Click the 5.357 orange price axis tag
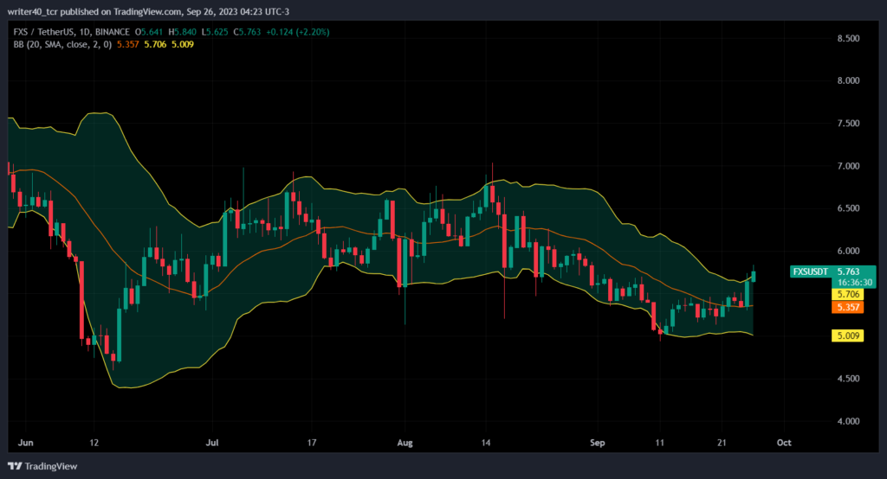The width and height of the screenshot is (887, 479). pos(847,307)
